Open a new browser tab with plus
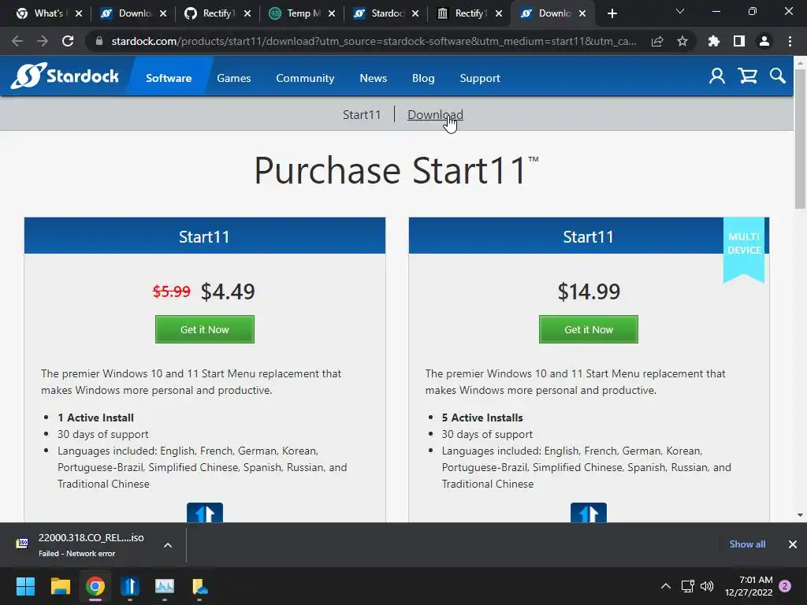 [612, 13]
